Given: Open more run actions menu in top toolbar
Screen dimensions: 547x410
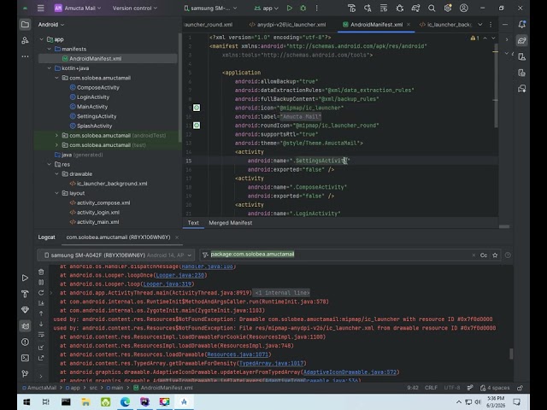Looking at the screenshot, I should (317, 8).
